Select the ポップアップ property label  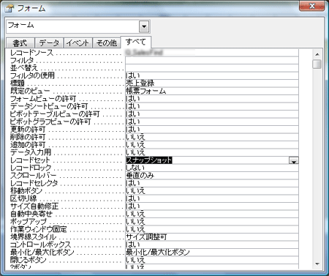pos(28,222)
